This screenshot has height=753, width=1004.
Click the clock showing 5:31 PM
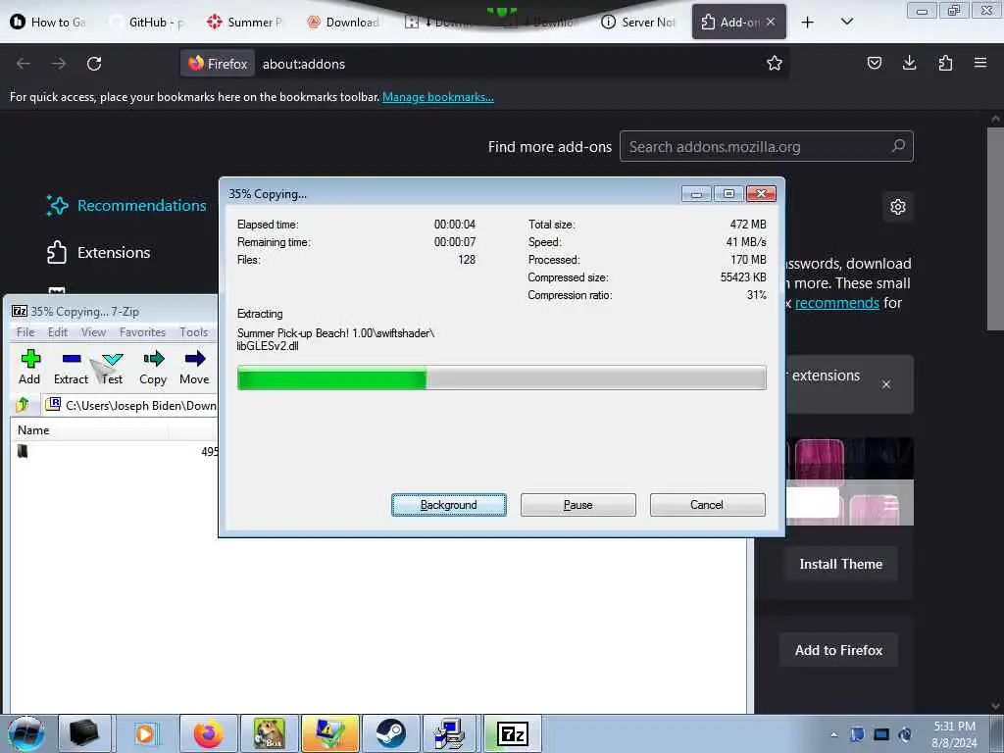954,727
